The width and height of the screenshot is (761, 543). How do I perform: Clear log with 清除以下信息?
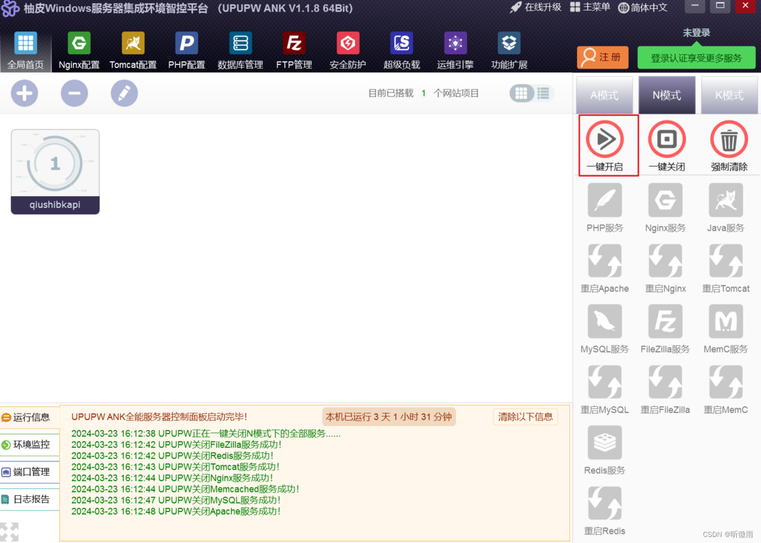click(x=525, y=417)
